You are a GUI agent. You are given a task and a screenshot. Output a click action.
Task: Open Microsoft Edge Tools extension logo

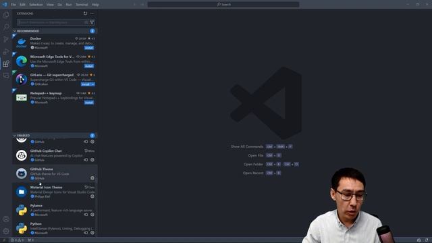pyautogui.click(x=22, y=61)
